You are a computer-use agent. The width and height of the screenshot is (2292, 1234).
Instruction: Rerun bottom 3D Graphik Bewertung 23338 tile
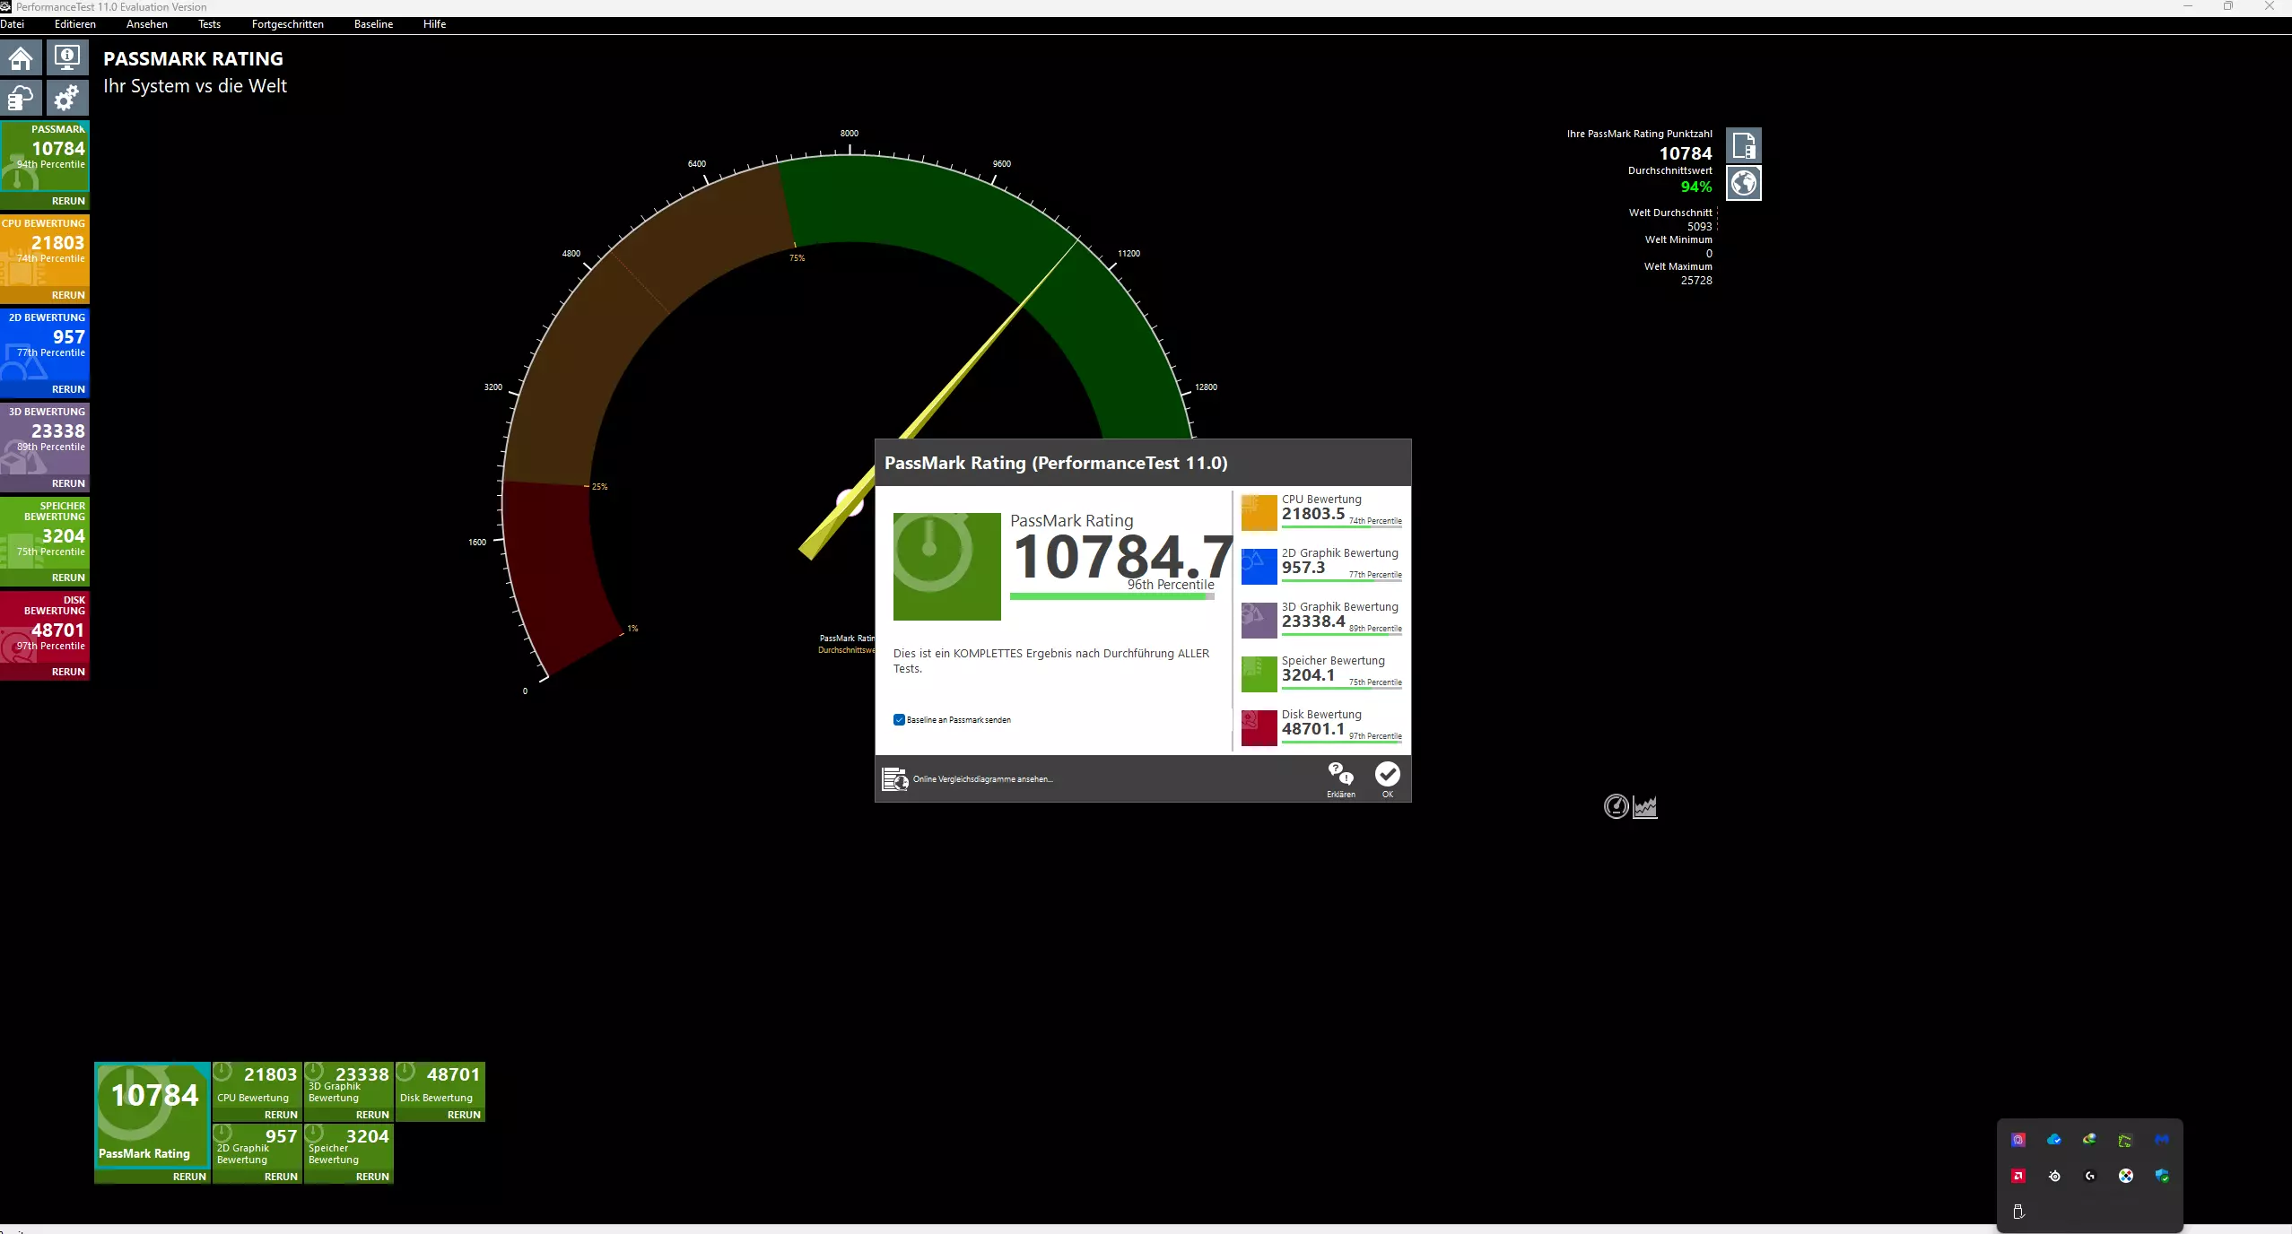click(372, 1115)
